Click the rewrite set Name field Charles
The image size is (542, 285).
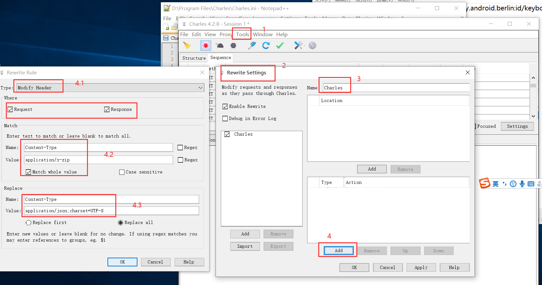[396, 88]
